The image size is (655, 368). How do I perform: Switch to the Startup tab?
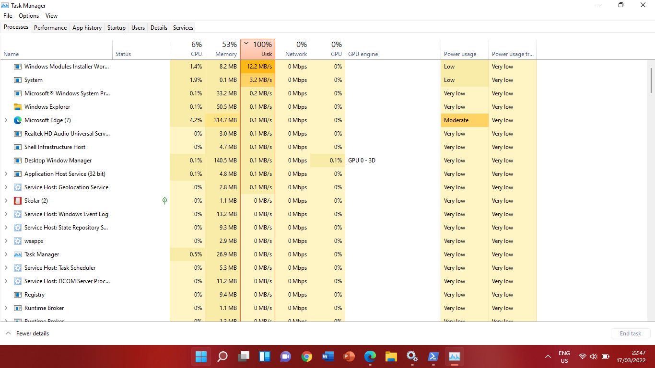(x=117, y=28)
